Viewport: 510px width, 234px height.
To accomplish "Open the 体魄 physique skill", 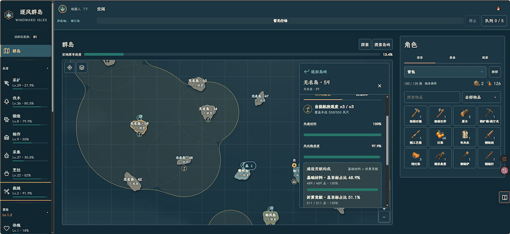I will [x=25, y=227].
